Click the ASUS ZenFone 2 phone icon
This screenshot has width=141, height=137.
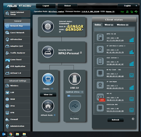(100, 61)
